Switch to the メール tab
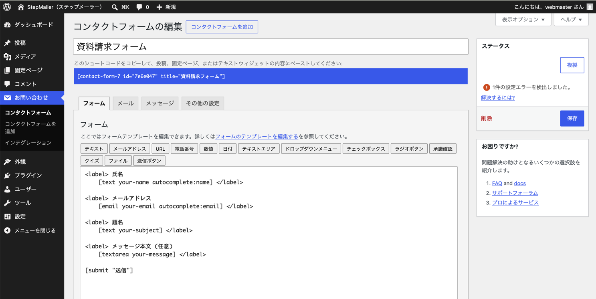 [x=125, y=103]
